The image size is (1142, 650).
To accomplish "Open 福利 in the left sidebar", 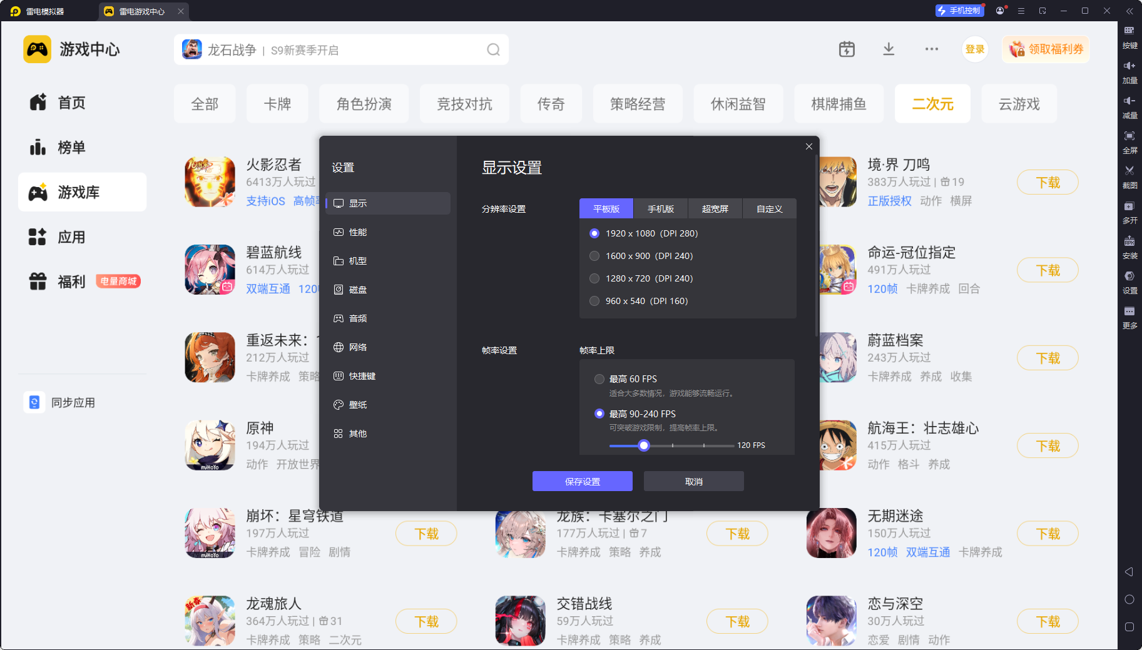I will (x=82, y=282).
